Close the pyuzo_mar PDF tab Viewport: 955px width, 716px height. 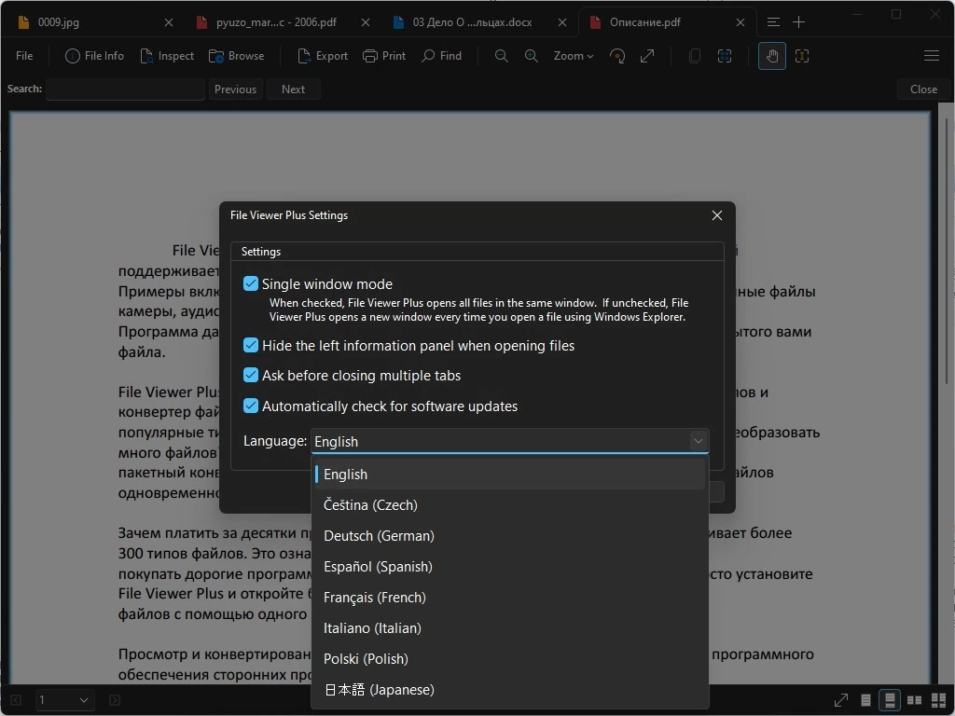pos(366,22)
